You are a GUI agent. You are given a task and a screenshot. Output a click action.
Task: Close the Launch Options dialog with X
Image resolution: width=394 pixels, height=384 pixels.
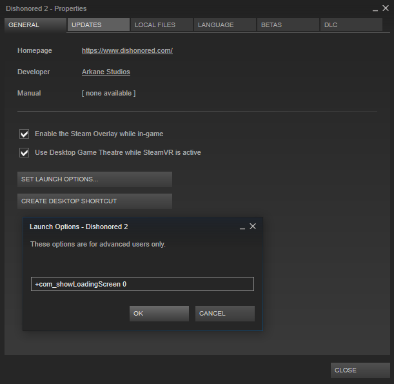[253, 227]
